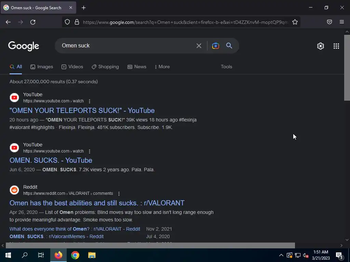Reload the page with the refresh icon
Viewport: 350px width, 262px height.
tap(33, 22)
